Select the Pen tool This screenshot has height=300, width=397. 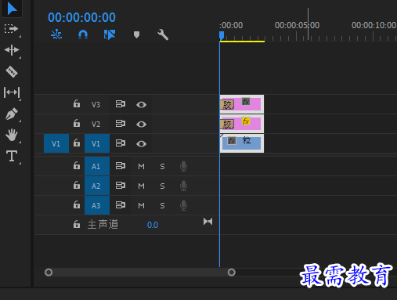tap(12, 114)
